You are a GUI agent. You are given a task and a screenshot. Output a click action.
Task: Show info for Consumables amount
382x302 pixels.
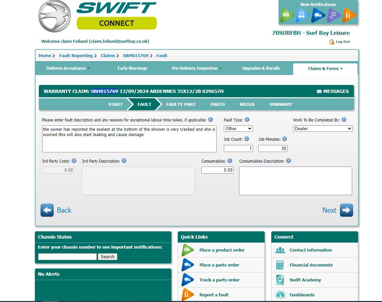230,161
